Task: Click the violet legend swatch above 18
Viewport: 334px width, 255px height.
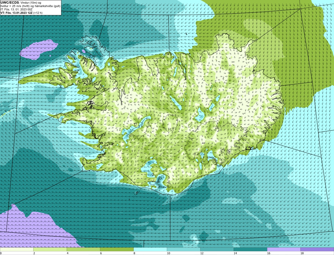Action: (317, 250)
